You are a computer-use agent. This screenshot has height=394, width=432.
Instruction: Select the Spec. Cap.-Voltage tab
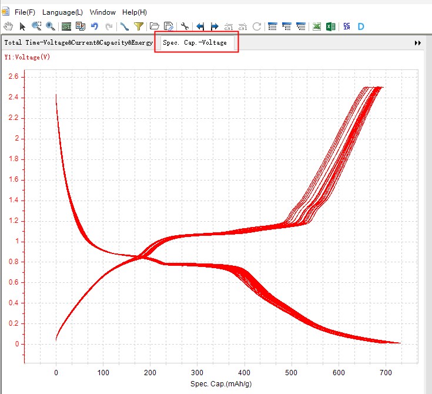[x=195, y=43]
